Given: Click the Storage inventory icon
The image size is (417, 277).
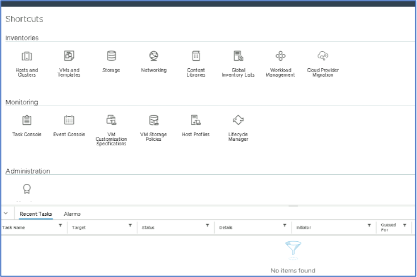Looking at the screenshot, I should tap(111, 56).
